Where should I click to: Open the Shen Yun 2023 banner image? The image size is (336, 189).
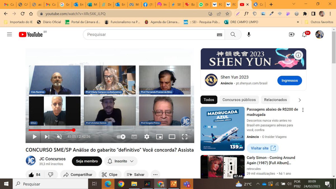253,59
